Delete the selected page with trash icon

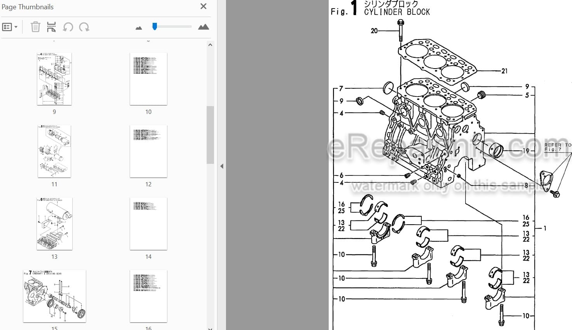click(35, 27)
